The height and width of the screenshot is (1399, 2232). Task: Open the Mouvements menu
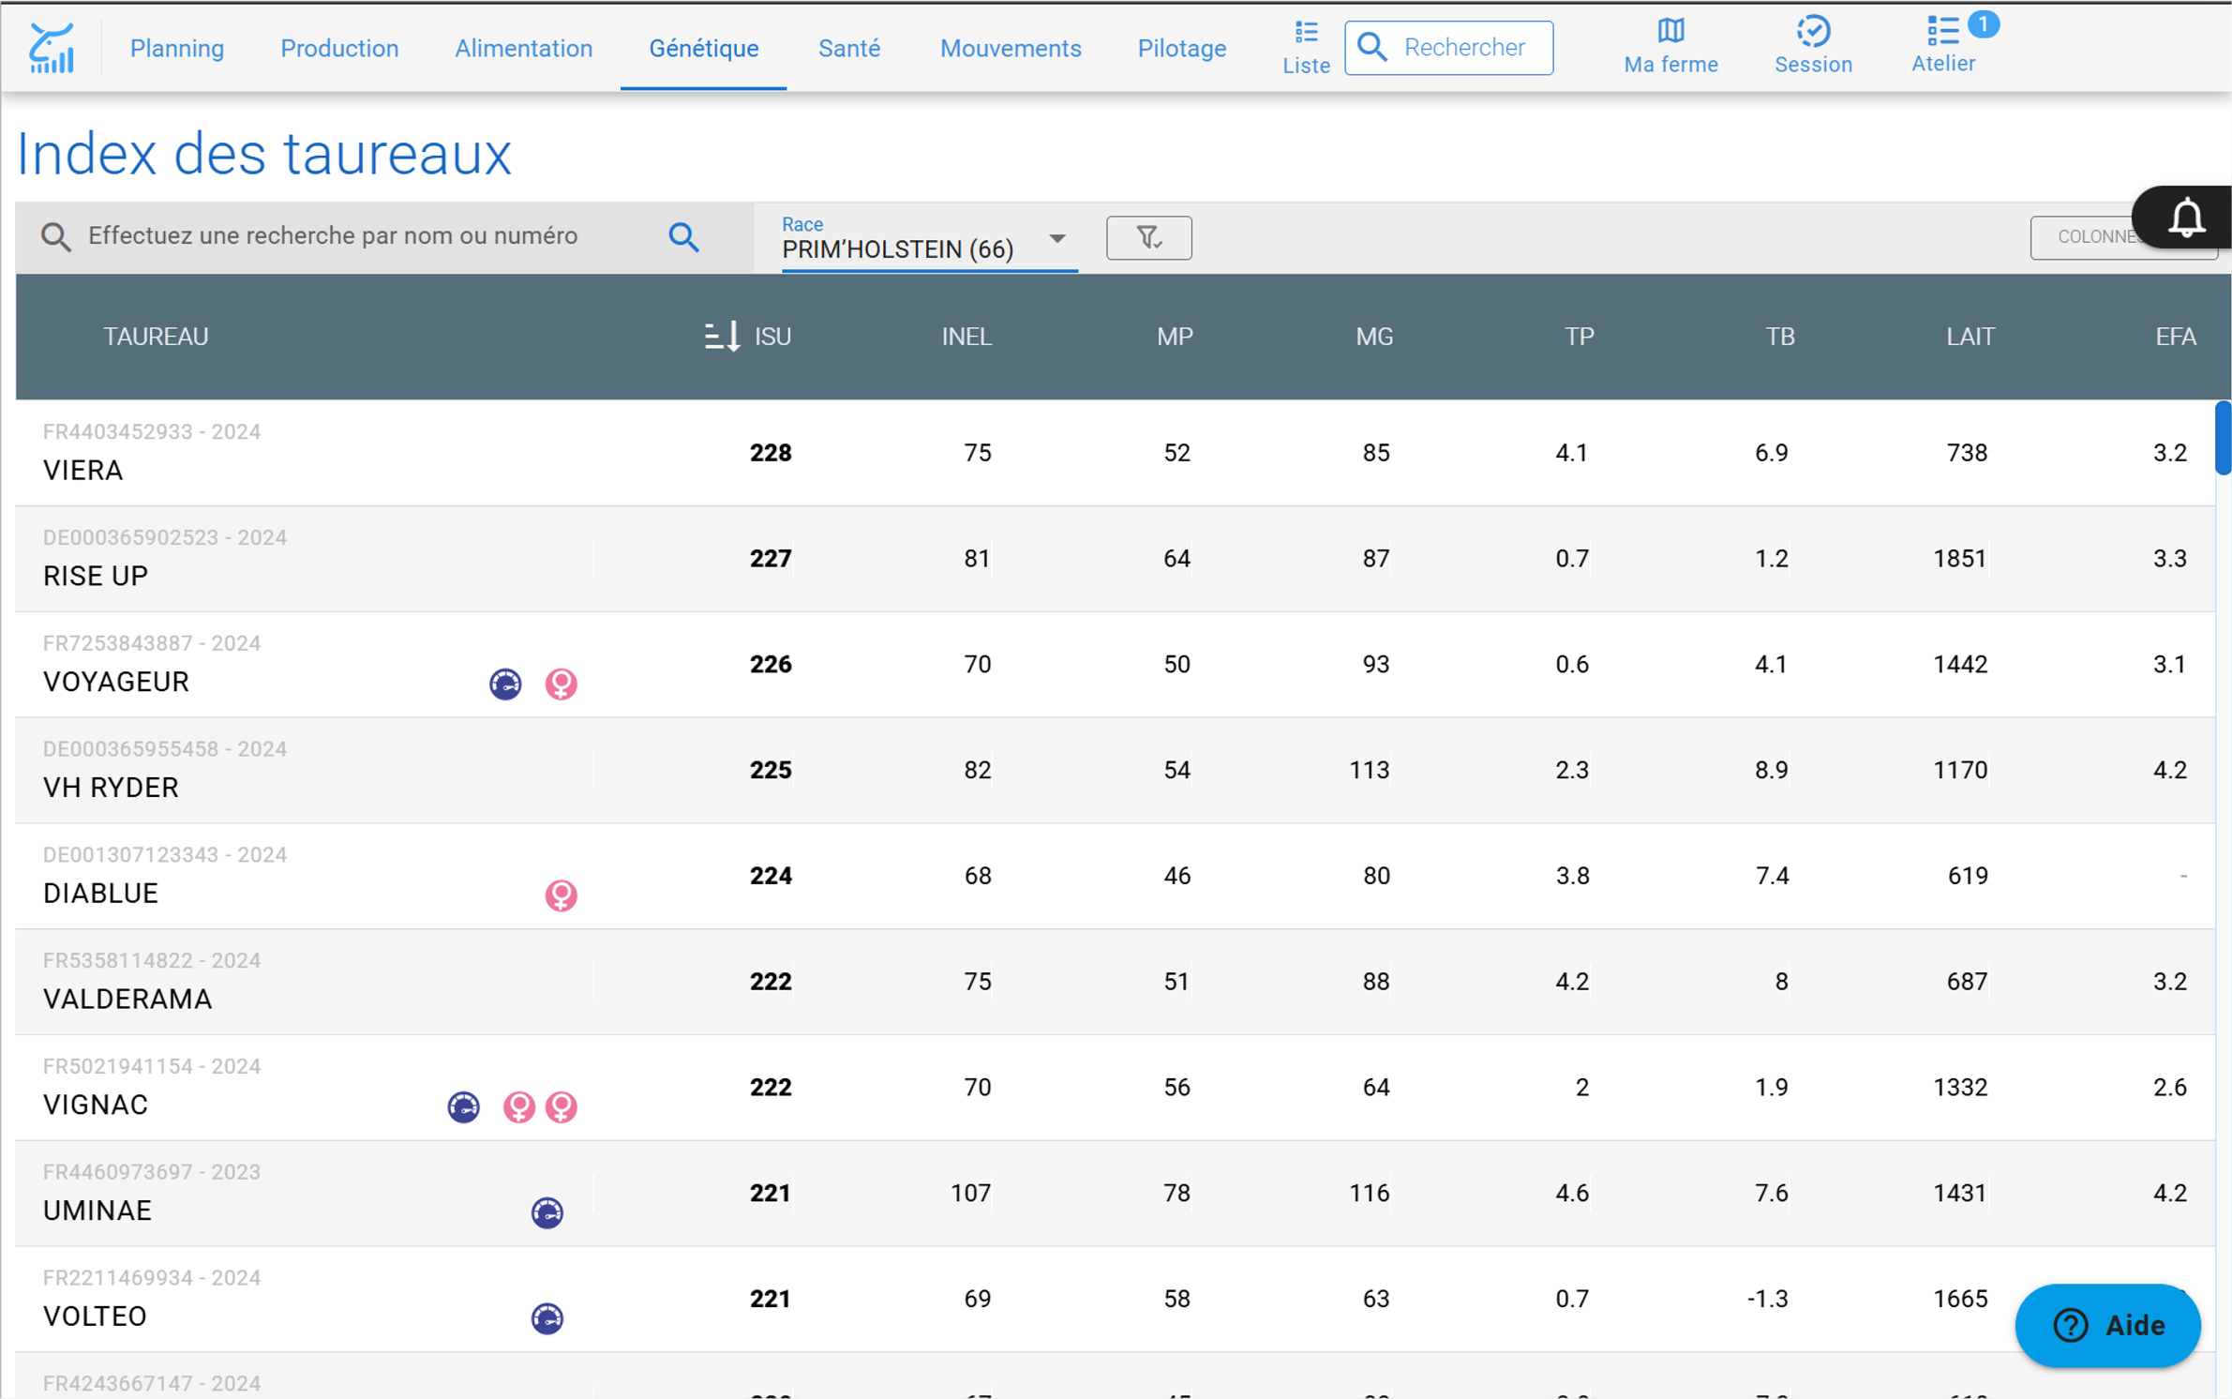[x=1010, y=48]
